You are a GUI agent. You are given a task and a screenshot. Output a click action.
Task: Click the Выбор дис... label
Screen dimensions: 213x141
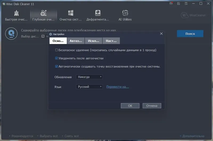30,36
